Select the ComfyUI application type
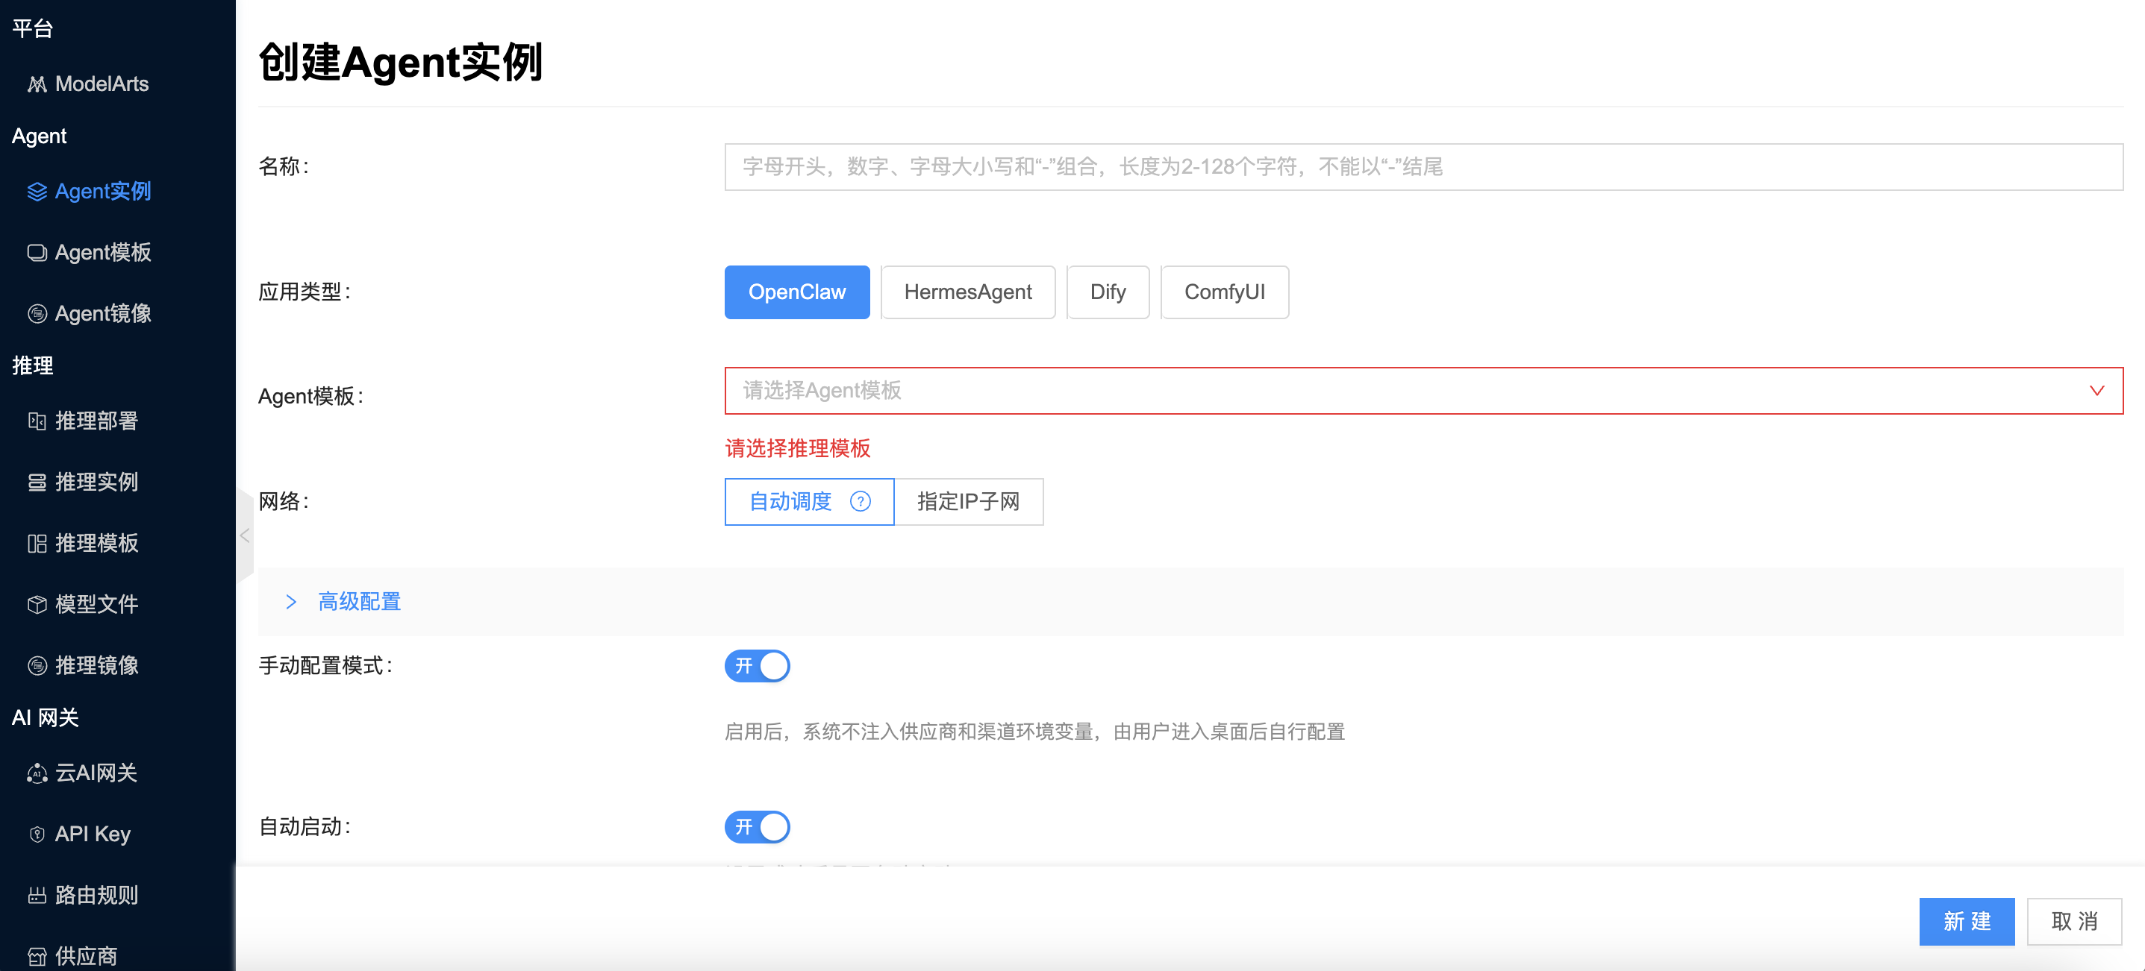Image resolution: width=2145 pixels, height=971 pixels. pos(1224,292)
